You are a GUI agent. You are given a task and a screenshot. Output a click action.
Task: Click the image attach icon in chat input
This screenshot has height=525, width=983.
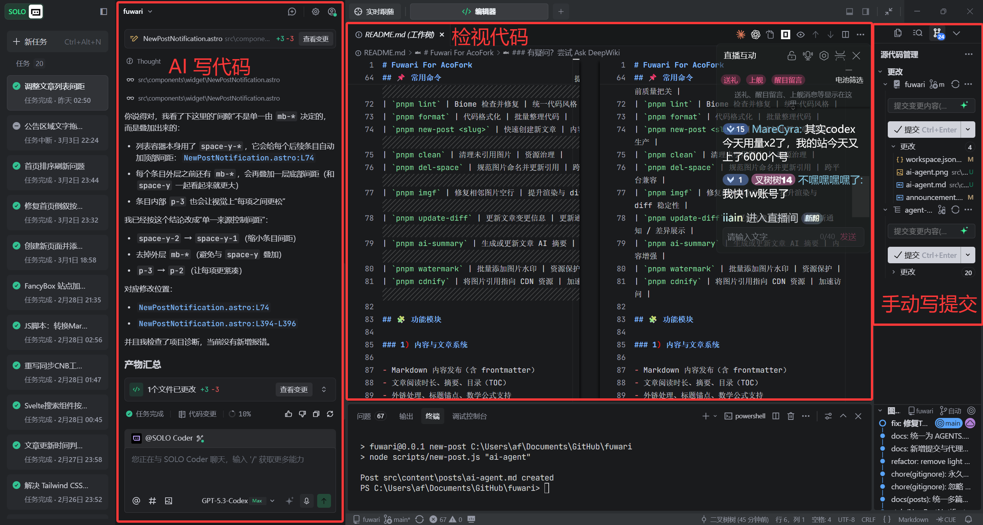pos(169,500)
